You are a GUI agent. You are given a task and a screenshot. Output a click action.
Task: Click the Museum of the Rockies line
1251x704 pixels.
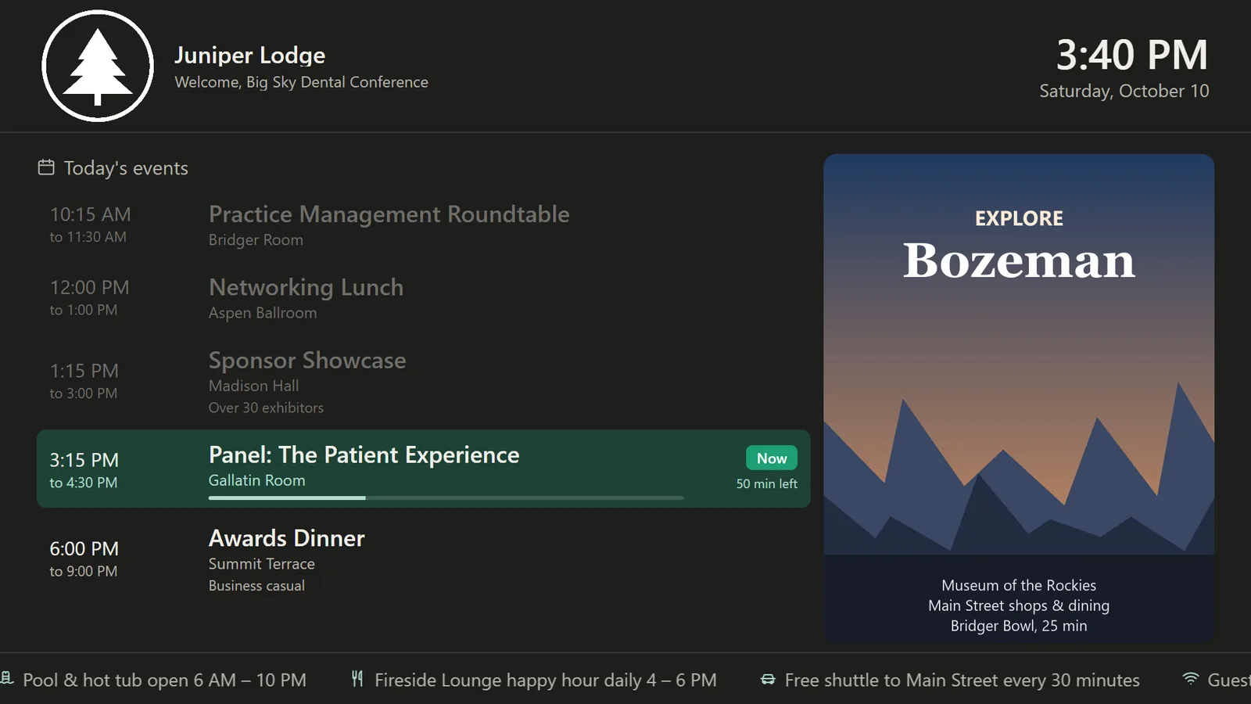[1019, 585]
